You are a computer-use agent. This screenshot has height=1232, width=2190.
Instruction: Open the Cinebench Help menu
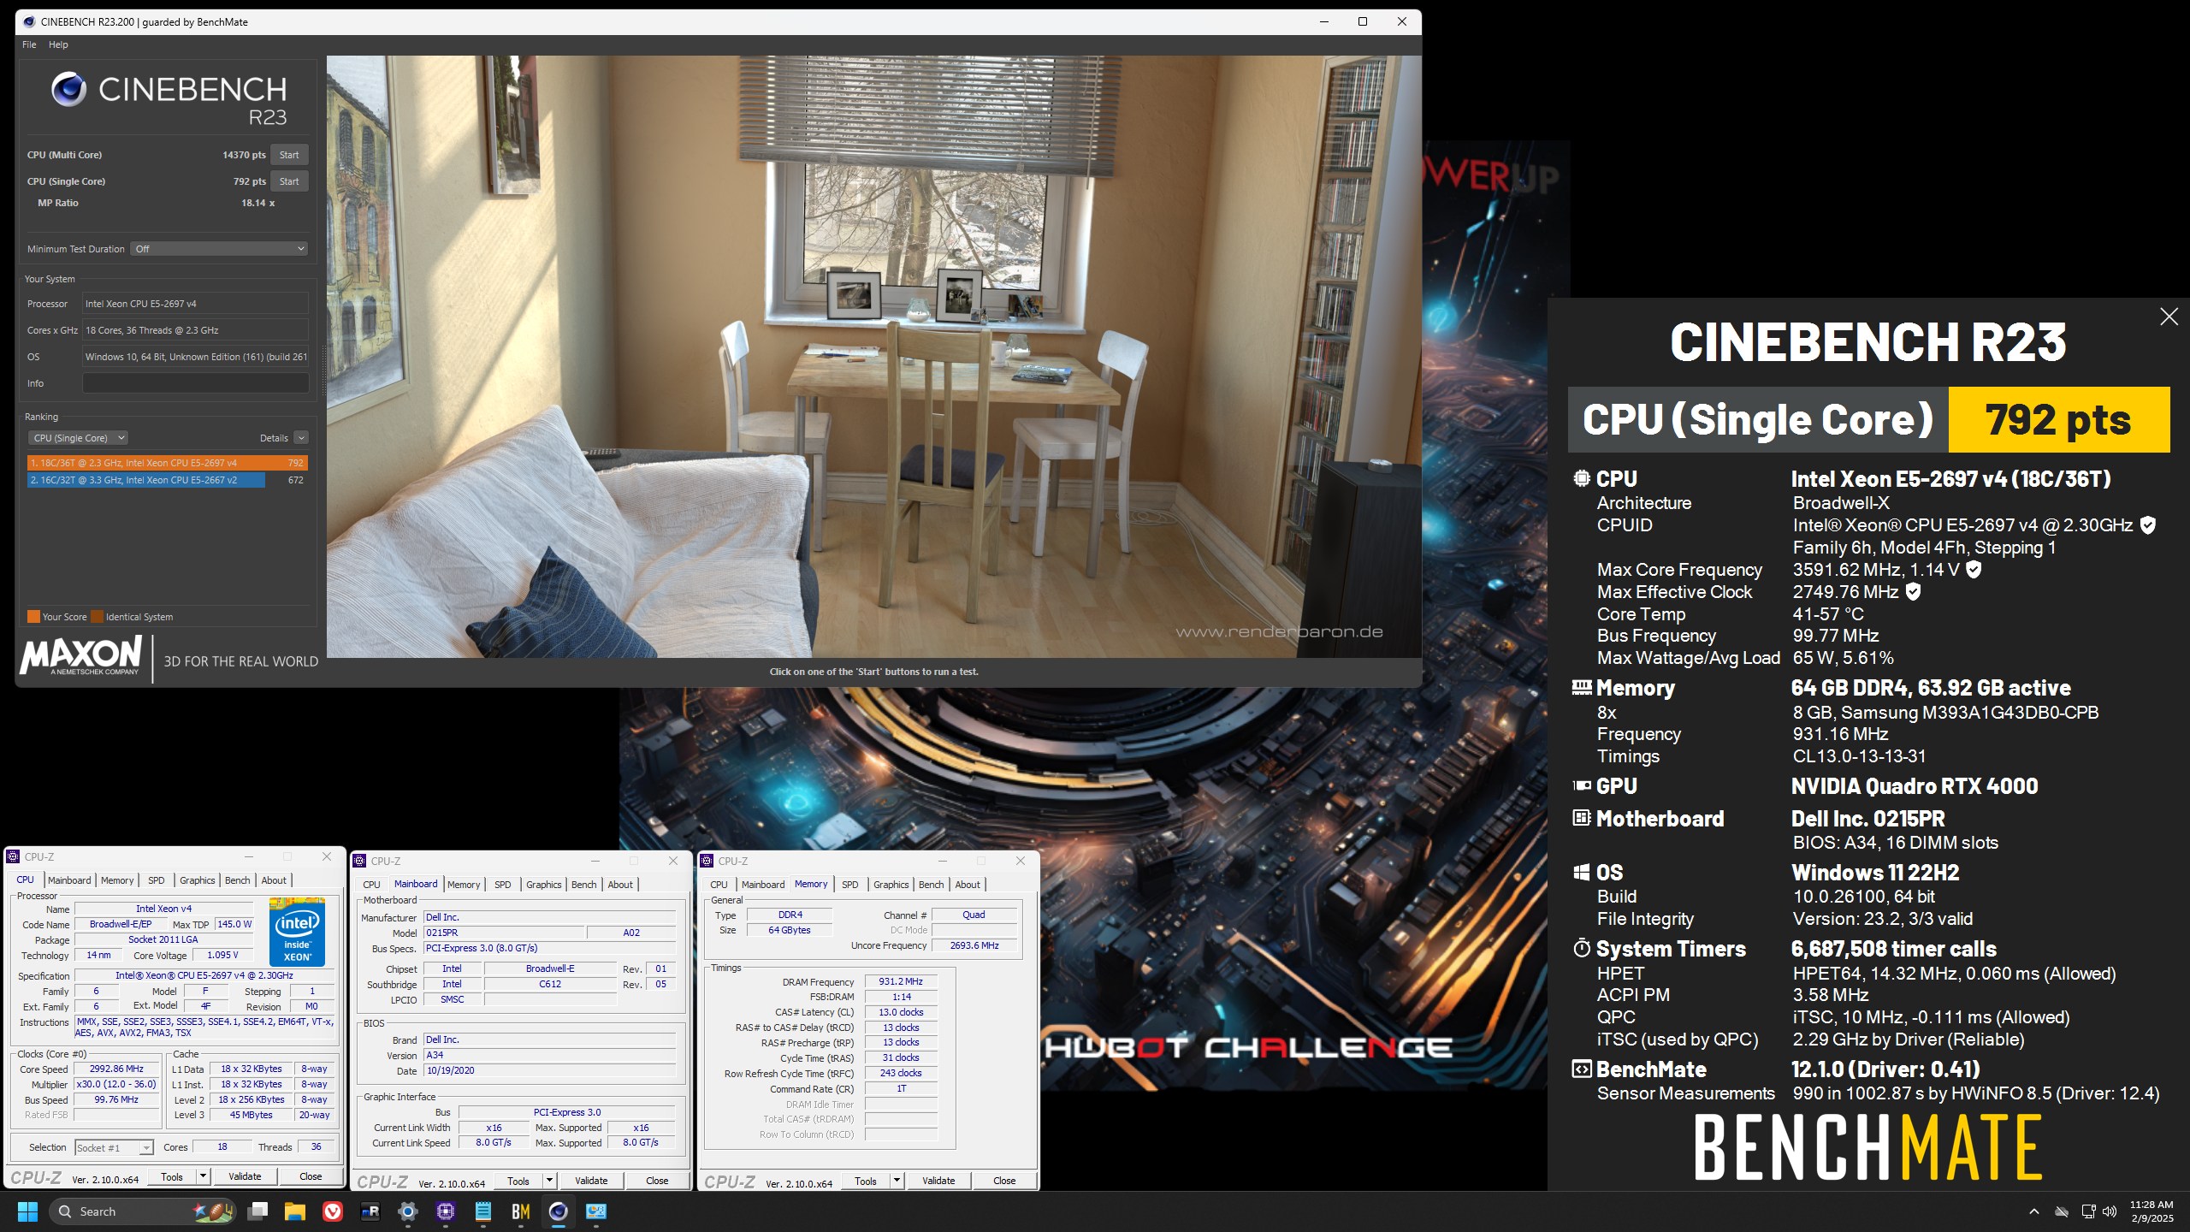click(x=58, y=44)
